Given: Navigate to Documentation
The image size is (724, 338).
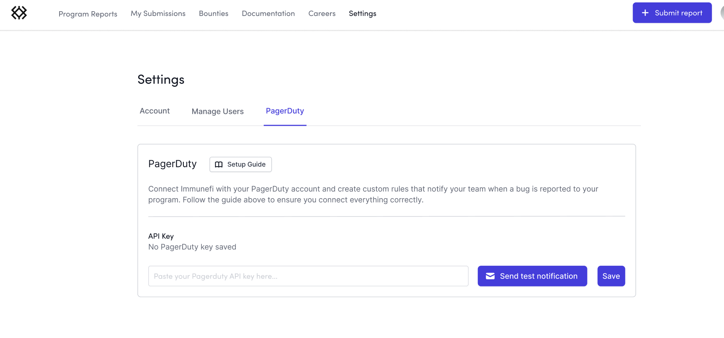Looking at the screenshot, I should pos(268,14).
